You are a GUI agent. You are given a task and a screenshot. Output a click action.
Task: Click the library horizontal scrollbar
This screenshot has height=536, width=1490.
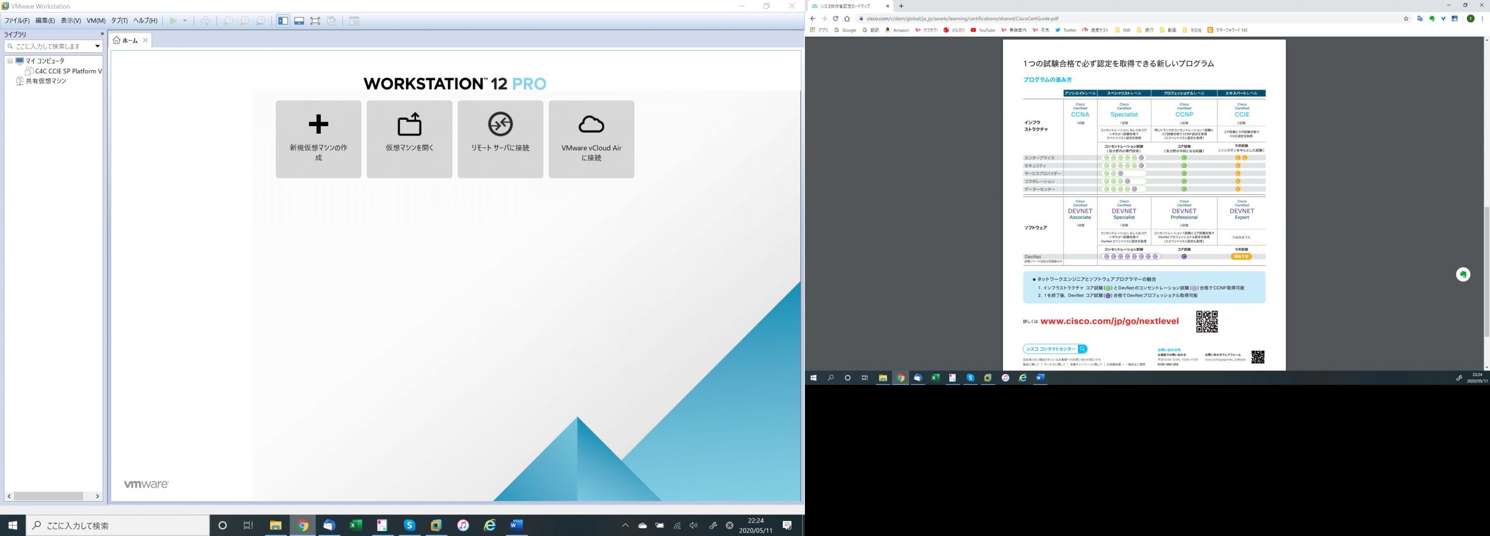pos(49,496)
